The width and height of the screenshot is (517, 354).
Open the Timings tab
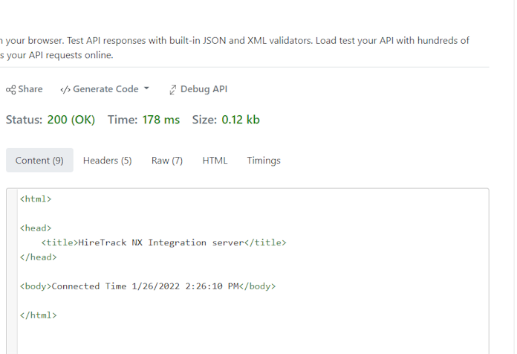[264, 160]
